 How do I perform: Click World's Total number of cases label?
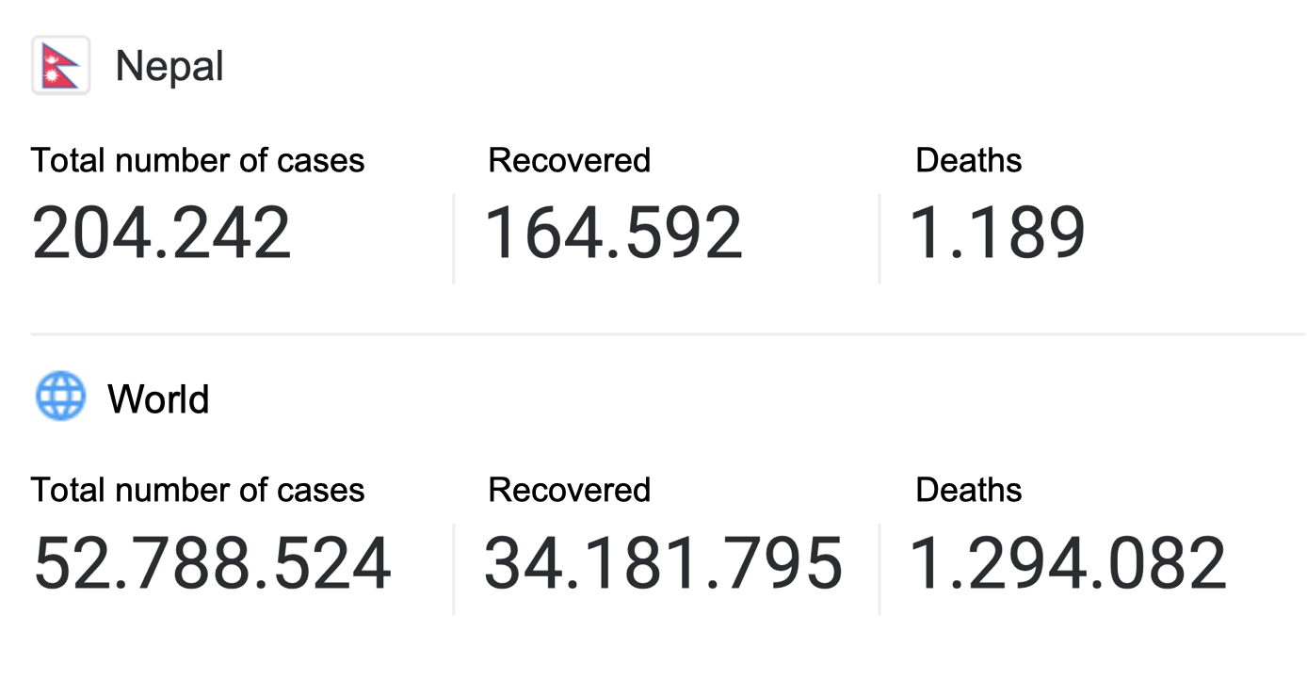pos(198,490)
